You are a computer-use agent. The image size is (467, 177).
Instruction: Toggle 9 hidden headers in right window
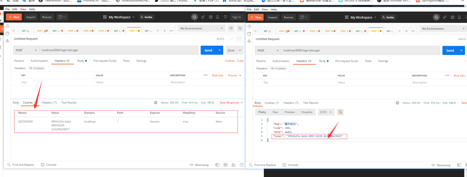[x=278, y=68]
